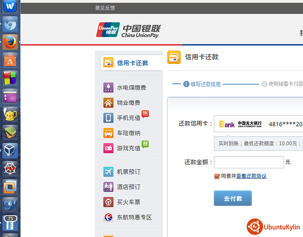Open 游戏充值 sidebar entry

click(128, 148)
